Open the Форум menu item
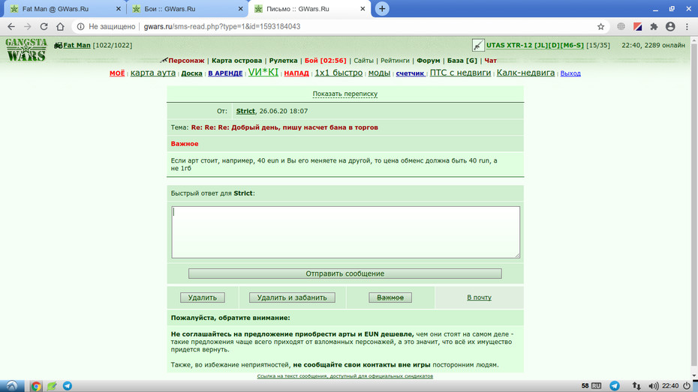 (x=429, y=61)
